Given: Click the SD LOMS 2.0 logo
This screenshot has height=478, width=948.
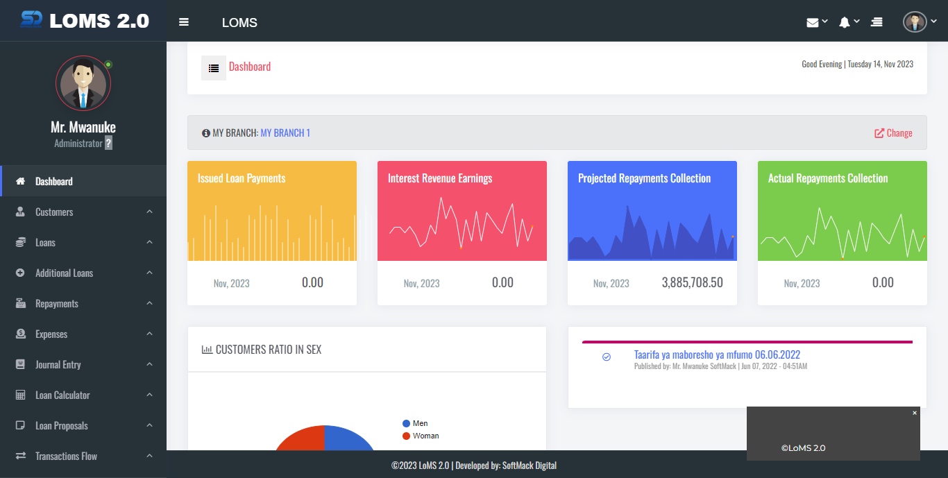Looking at the screenshot, I should pos(84,21).
